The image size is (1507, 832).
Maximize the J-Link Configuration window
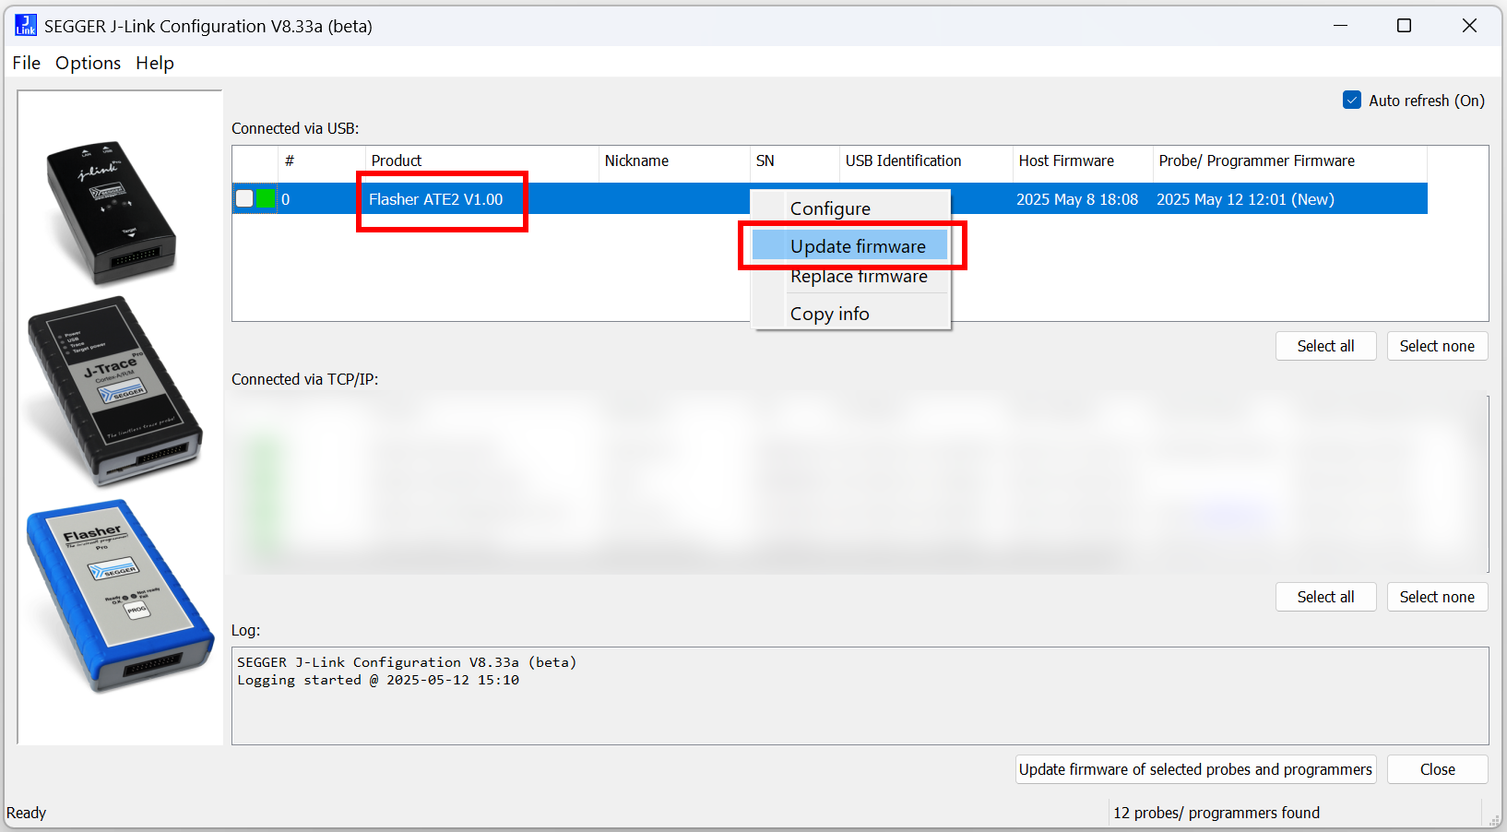[1404, 26]
